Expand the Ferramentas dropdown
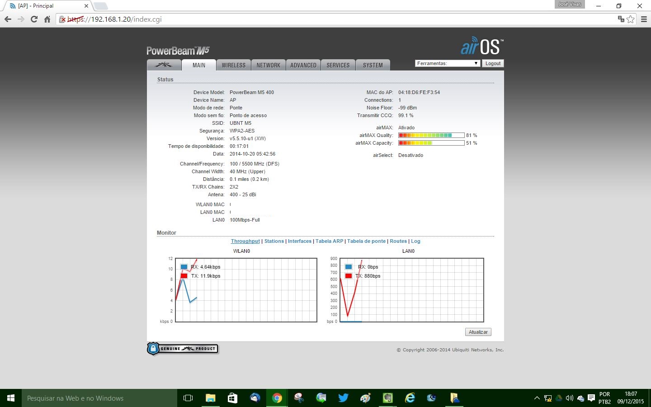Image resolution: width=651 pixels, height=407 pixels. point(447,63)
